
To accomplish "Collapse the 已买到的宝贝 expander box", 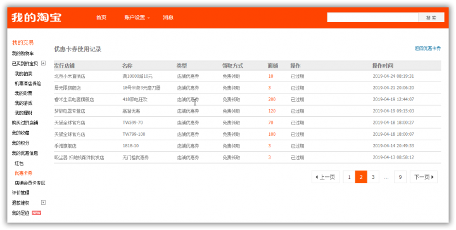I will coord(43,63).
